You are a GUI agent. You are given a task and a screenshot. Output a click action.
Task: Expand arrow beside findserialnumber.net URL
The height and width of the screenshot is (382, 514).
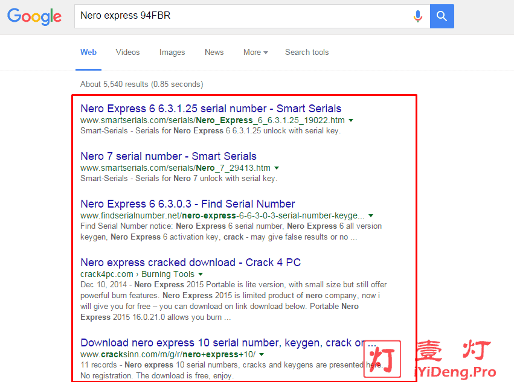point(371,215)
